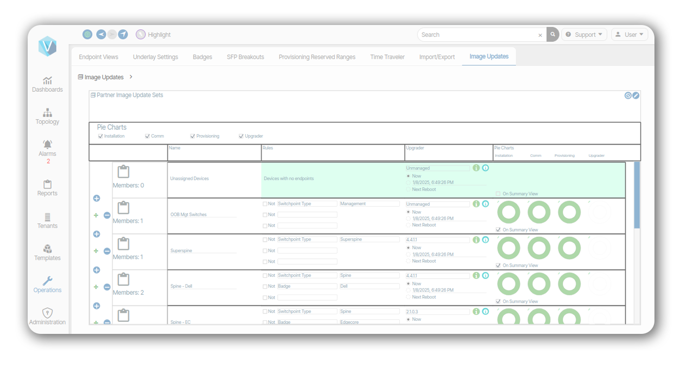
Task: Go to Provisioning Reserved Ranges tab
Action: [317, 57]
